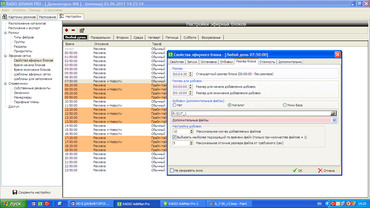Open ИО В ДАЛЬНЕГОРСК taskbar window
The height and width of the screenshot is (208, 370).
coord(90,204)
